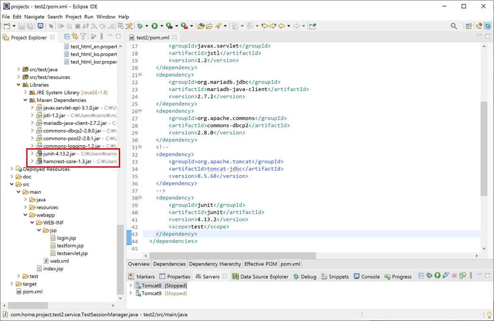This screenshot has width=494, height=321.
Task: Launch Debug with the green bug icon
Action: [140, 26]
